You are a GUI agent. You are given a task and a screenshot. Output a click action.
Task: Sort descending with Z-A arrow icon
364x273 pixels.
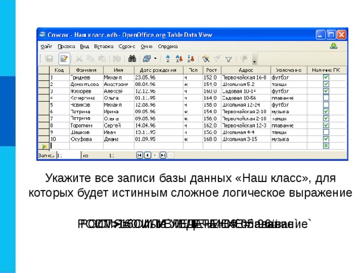pos(191,59)
